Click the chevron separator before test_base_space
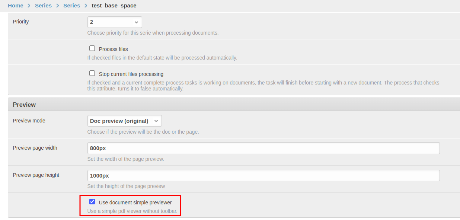Viewport: 460px width, 220px height. pos(86,6)
